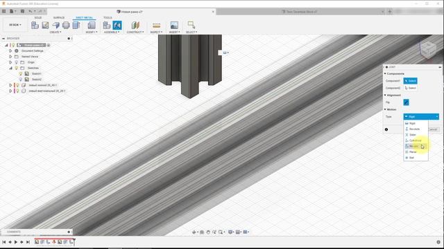Image resolution: width=444 pixels, height=249 pixels.
Task: Click the Create Sketch icon
Action: click(x=45, y=25)
